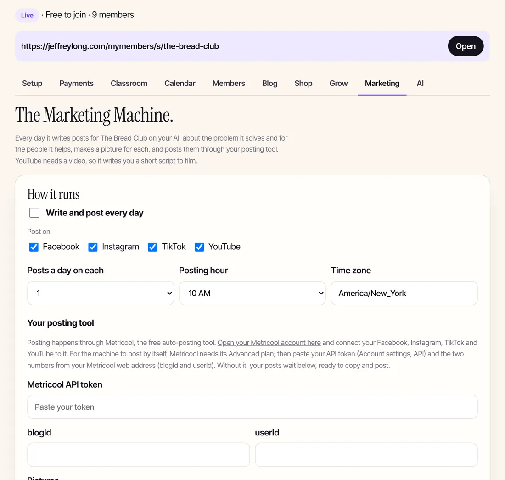Open your Metricool account here link
This screenshot has width=505, height=480.
tap(269, 343)
